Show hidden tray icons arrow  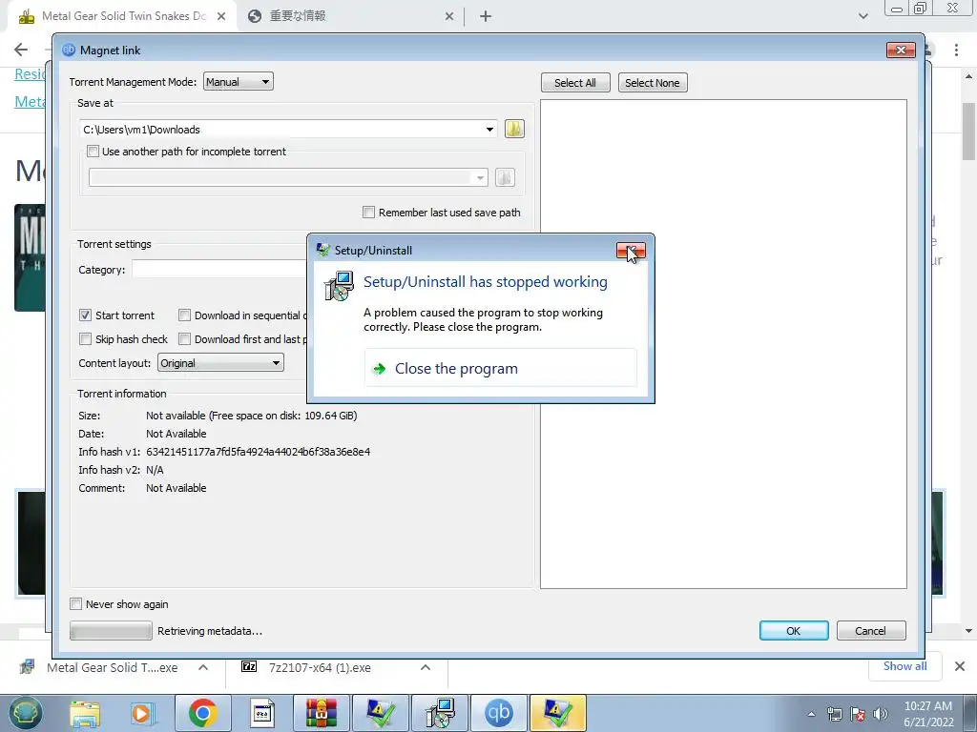pyautogui.click(x=811, y=714)
